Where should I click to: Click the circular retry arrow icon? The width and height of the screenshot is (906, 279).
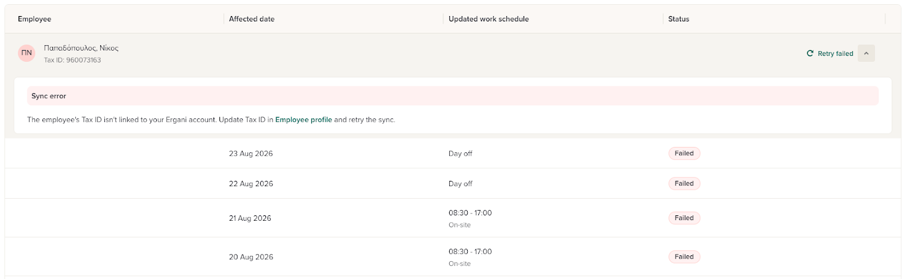pos(810,54)
